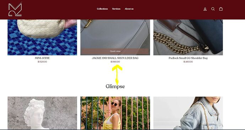Open the shopping cart bag icon

click(x=221, y=9)
